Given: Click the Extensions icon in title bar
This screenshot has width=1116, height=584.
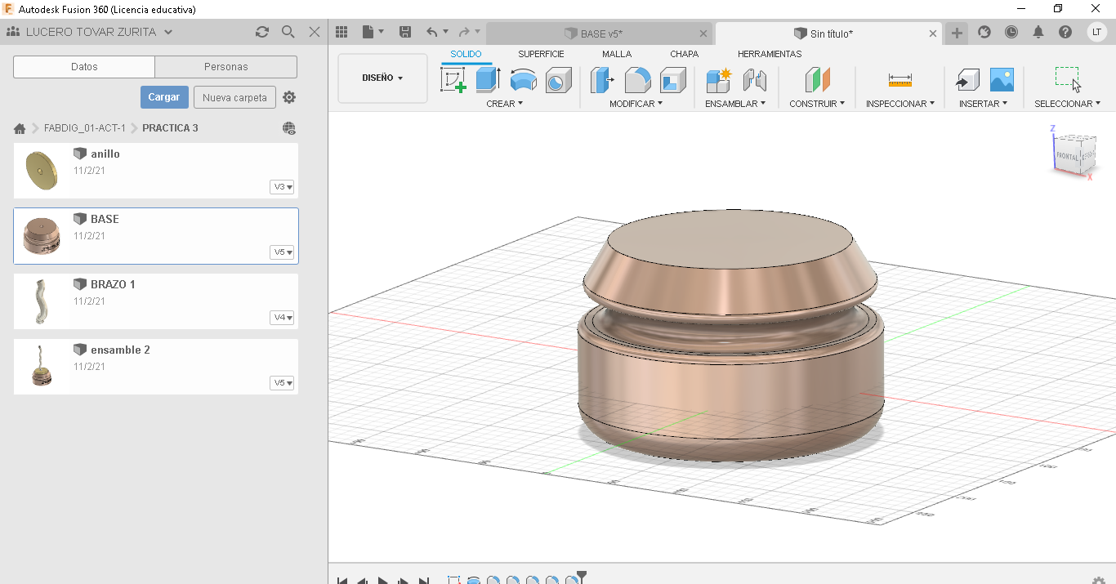Looking at the screenshot, I should click(x=984, y=32).
